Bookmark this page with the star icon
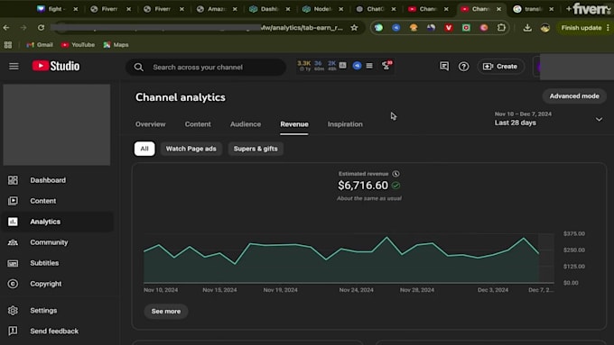614x345 pixels. pos(354,28)
